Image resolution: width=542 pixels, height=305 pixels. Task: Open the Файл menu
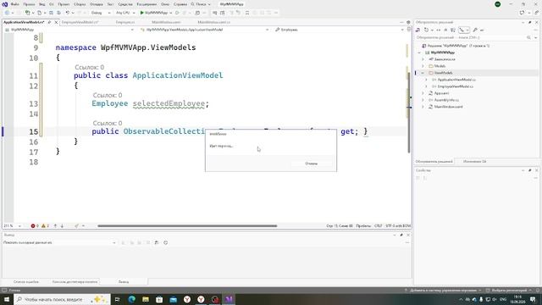15,4
